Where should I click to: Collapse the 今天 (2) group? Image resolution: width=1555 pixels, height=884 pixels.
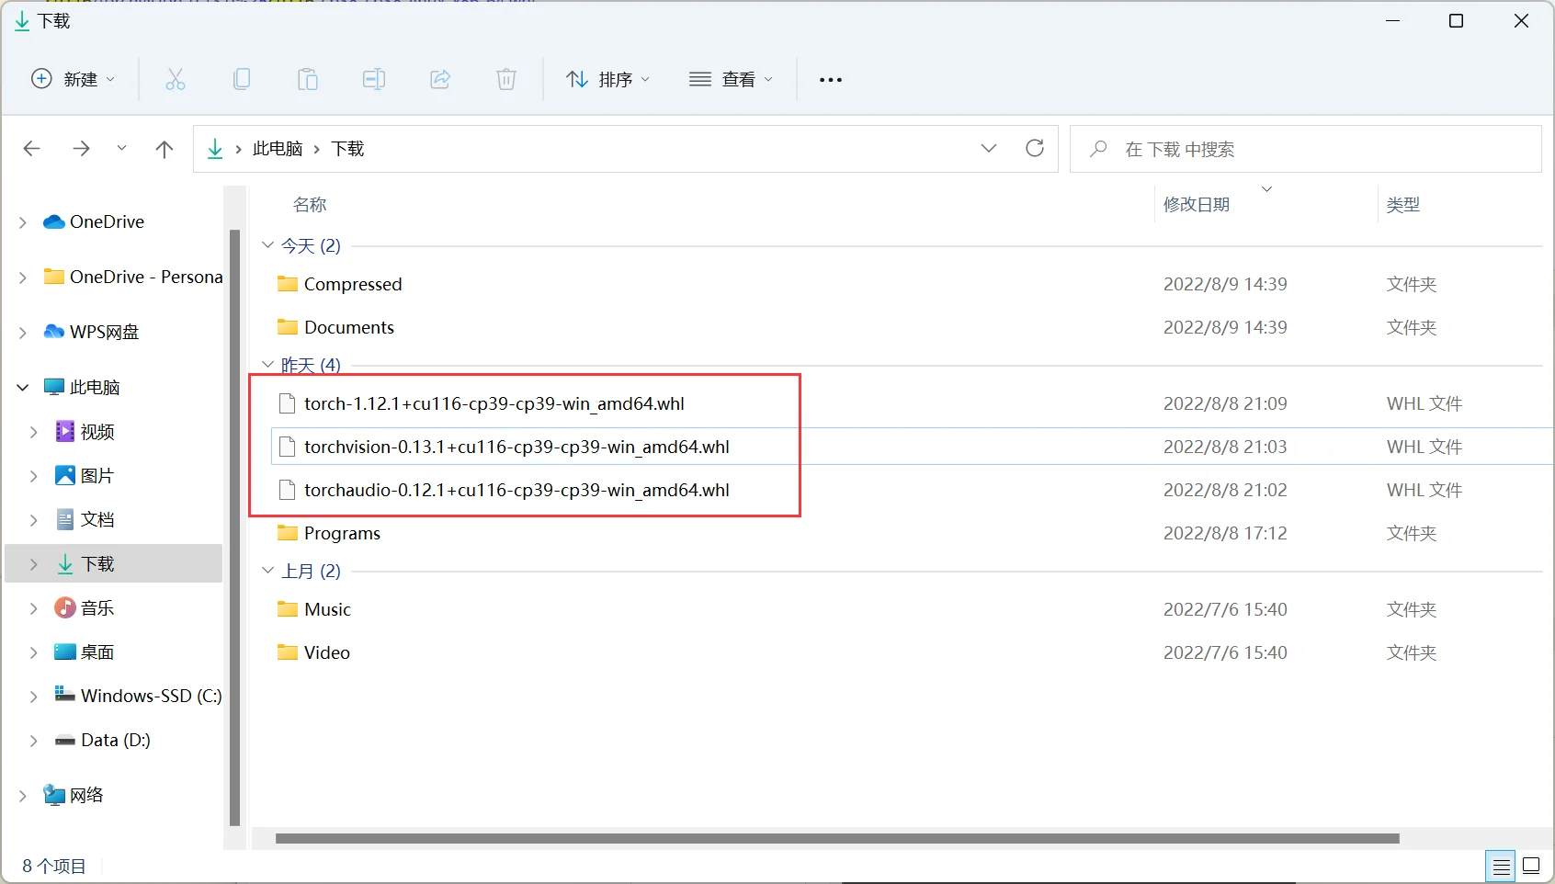(268, 245)
